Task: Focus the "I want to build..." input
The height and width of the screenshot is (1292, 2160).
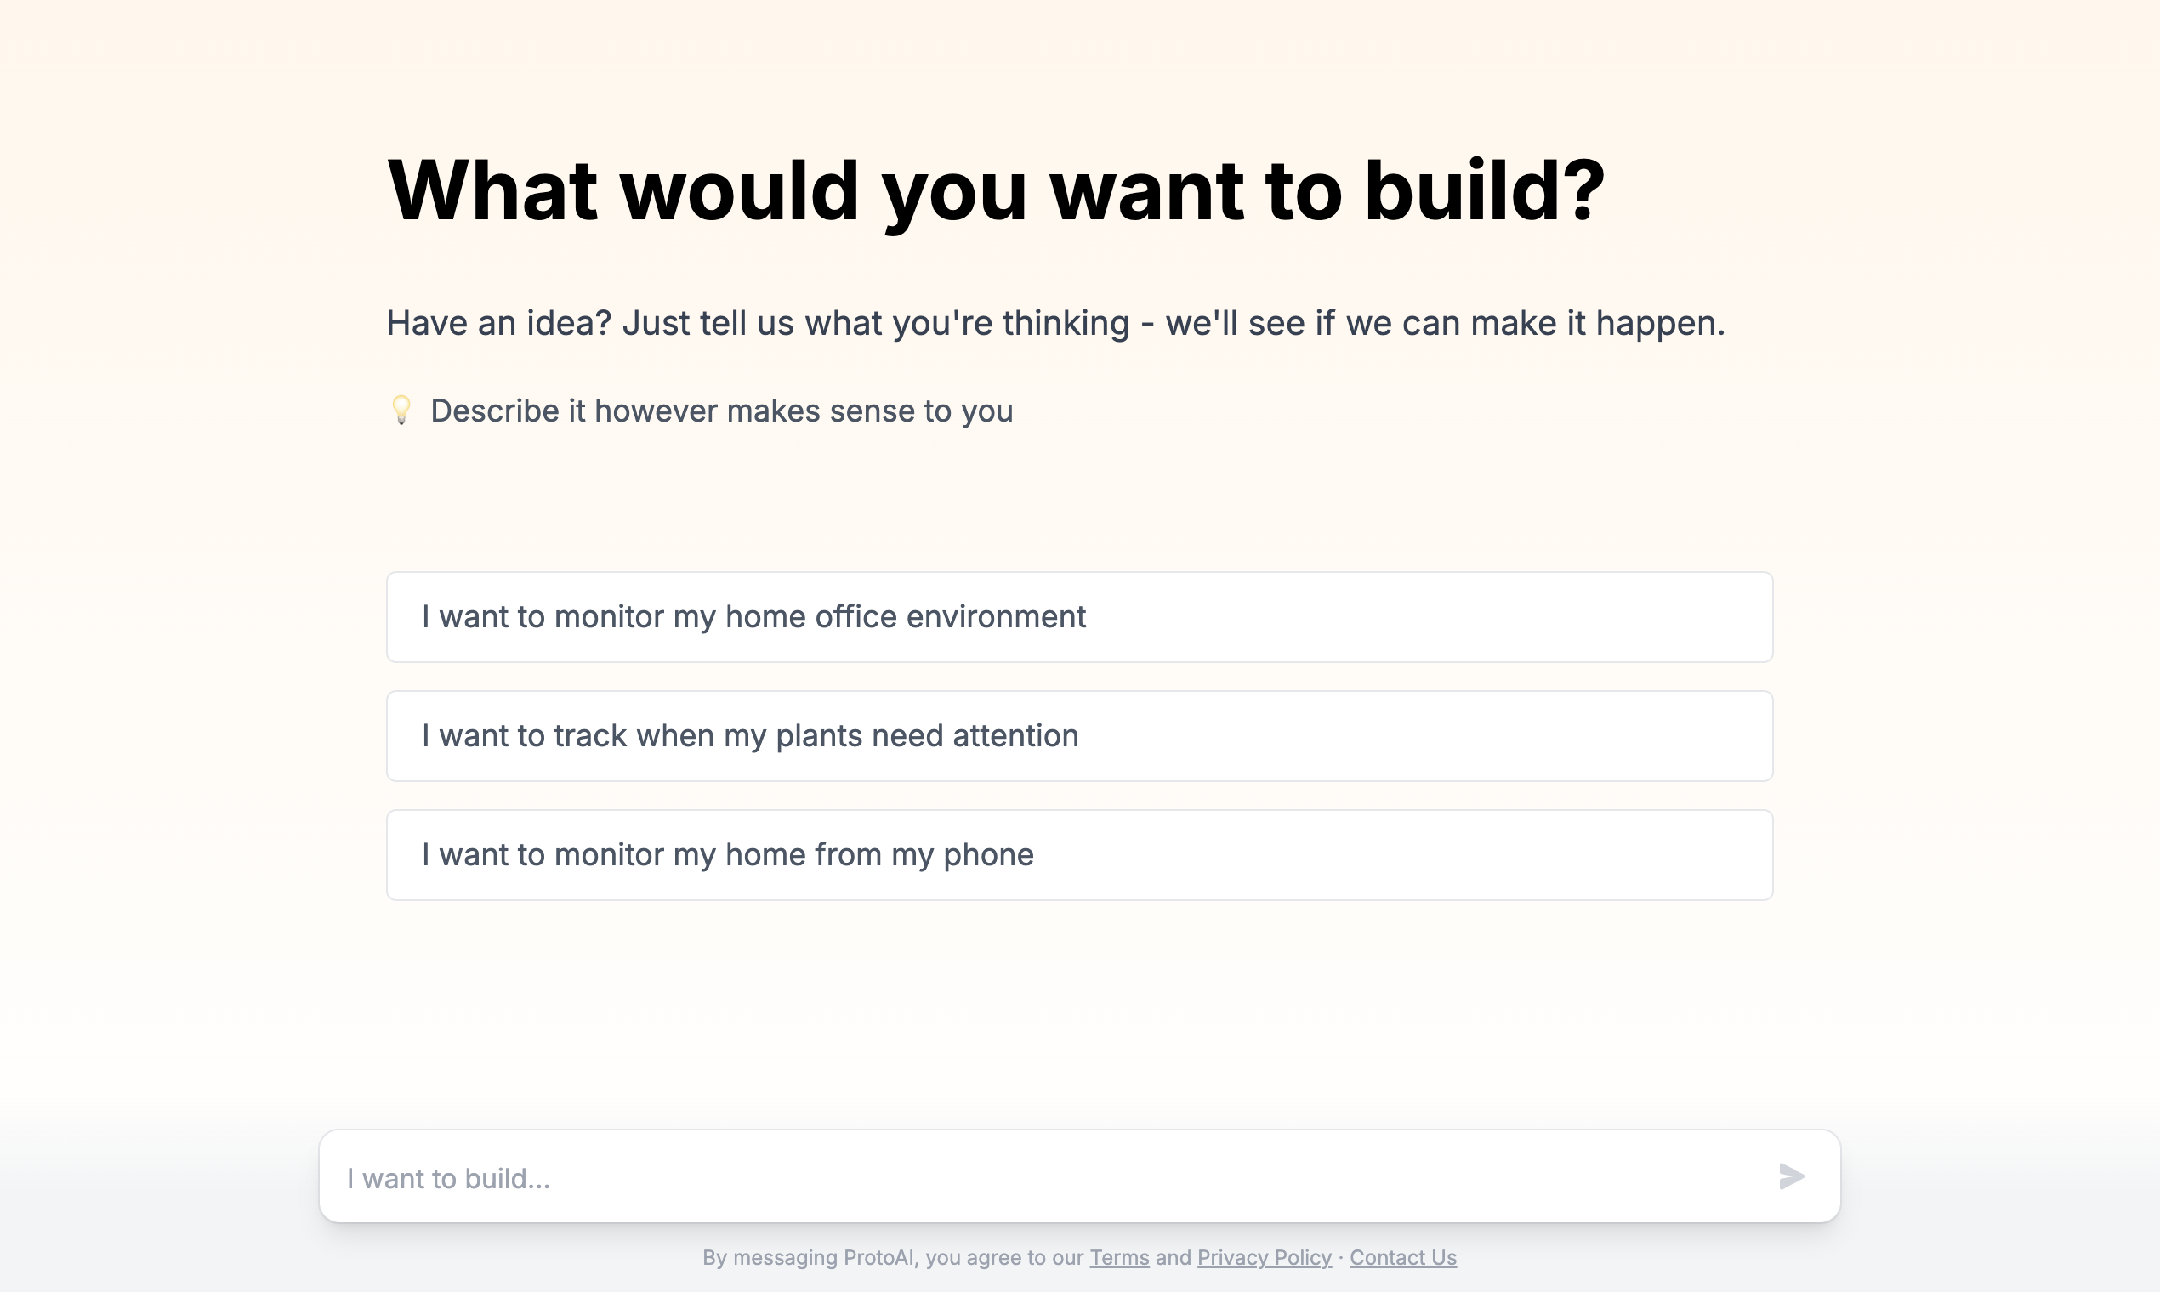Action: [1045, 1177]
